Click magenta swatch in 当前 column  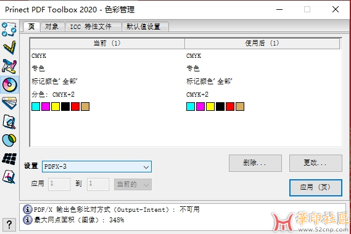tap(46, 107)
